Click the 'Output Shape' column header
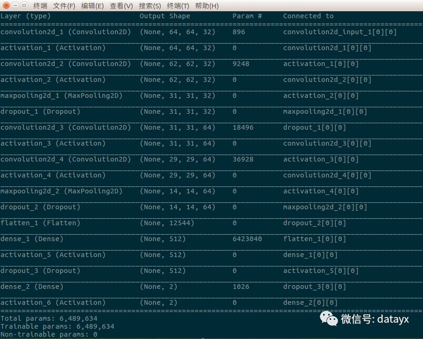 (165, 16)
